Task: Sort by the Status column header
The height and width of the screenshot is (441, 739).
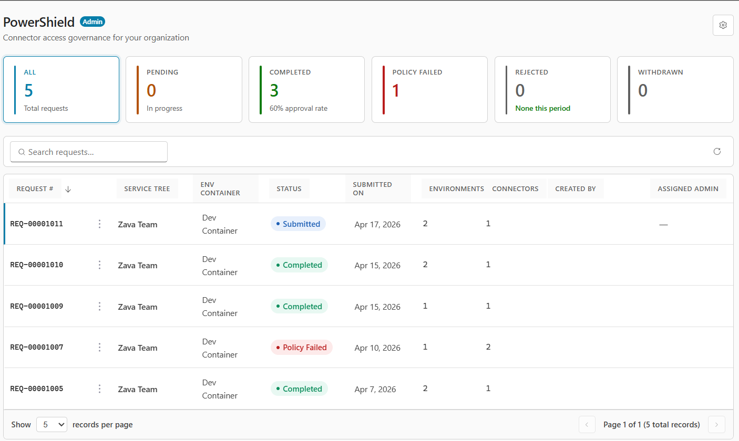Action: [x=289, y=188]
